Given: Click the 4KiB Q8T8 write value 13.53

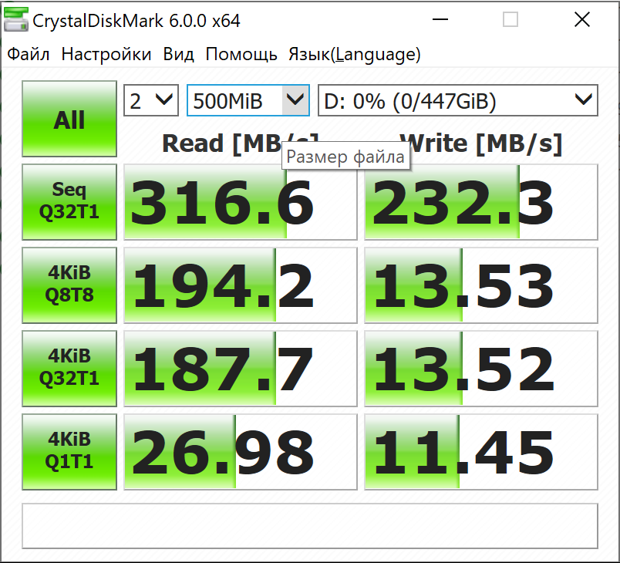Looking at the screenshot, I should pos(481,285).
